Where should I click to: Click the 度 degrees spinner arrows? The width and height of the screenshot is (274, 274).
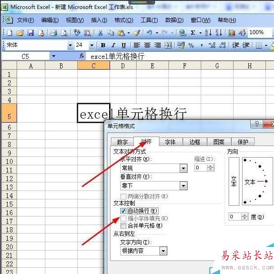(245, 217)
